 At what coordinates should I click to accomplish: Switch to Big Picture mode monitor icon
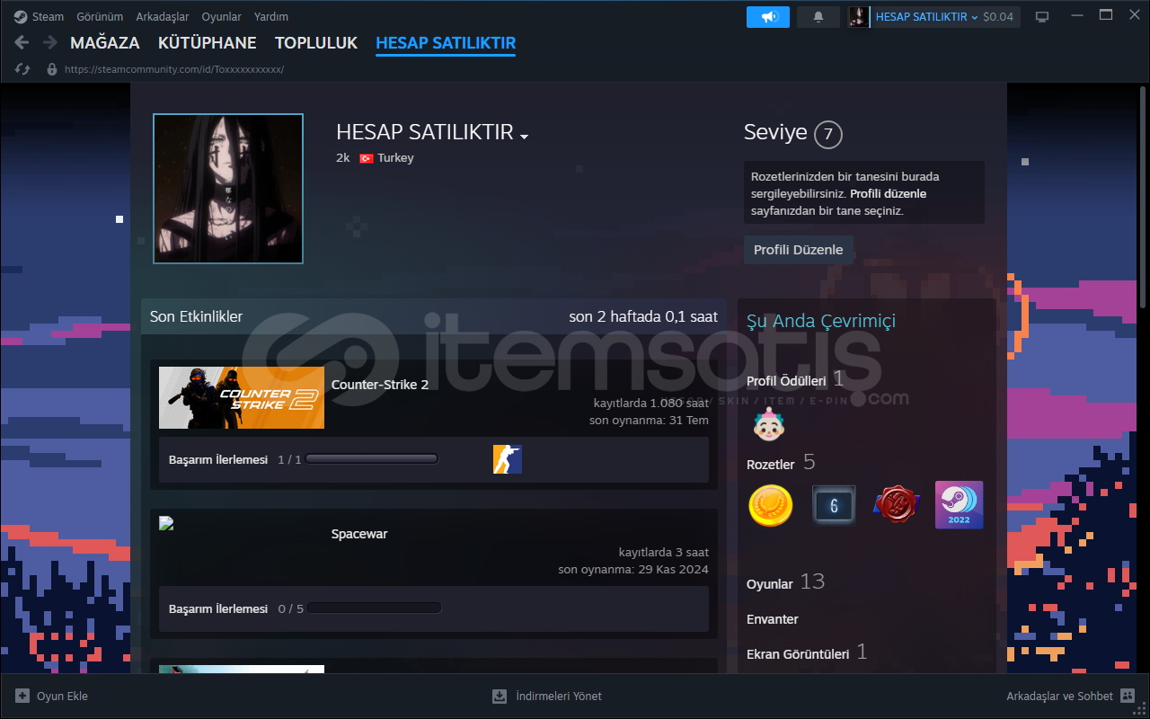tap(1042, 17)
